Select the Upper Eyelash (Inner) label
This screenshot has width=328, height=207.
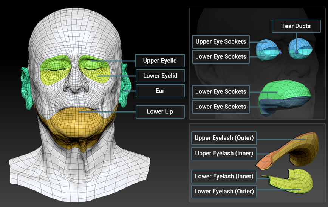tap(224, 153)
